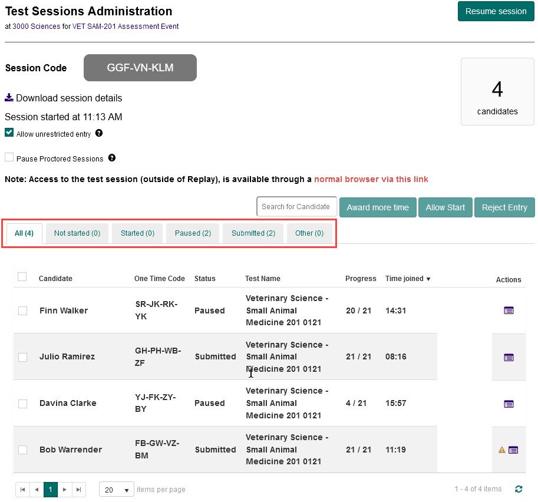Click the refresh icon beside items count
The height and width of the screenshot is (502, 538).
(519, 489)
